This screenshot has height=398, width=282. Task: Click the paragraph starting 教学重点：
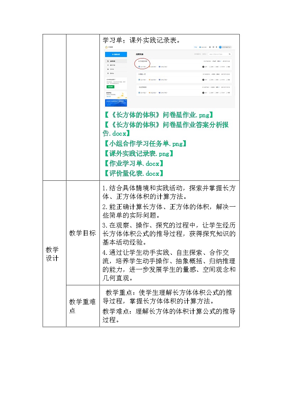[x=168, y=297]
